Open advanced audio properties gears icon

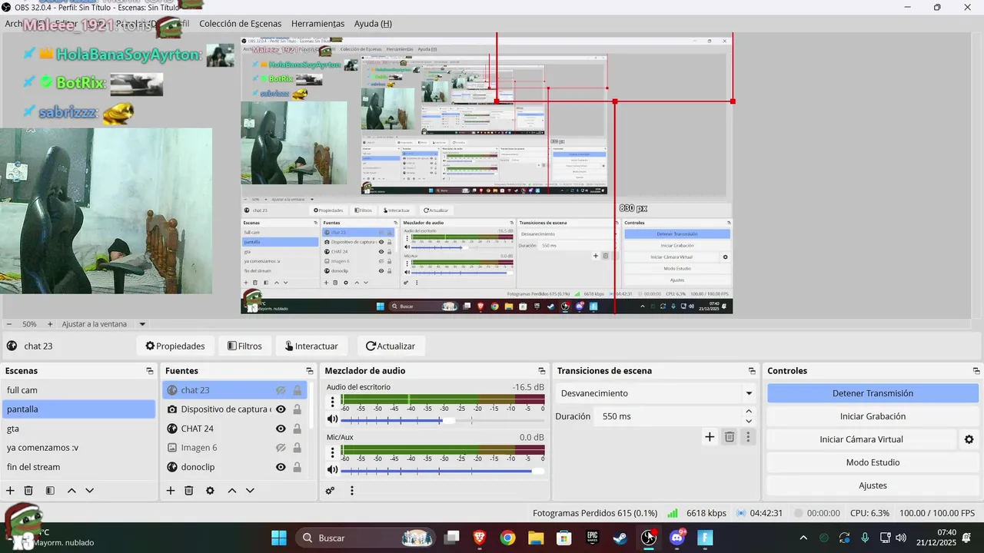tap(331, 491)
